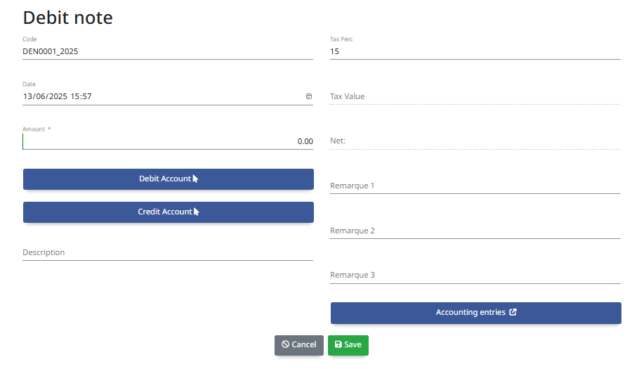Save the debit note
This screenshot has height=369, width=639.
(x=348, y=345)
